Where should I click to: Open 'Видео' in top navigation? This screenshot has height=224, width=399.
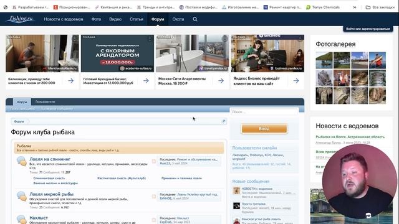115,19
